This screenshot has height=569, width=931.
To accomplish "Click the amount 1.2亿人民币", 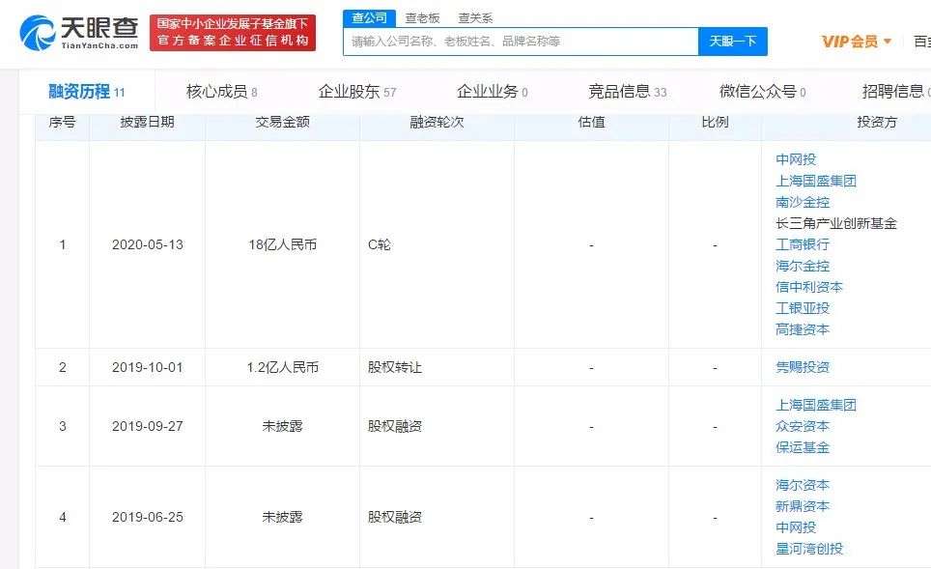I will tap(283, 368).
